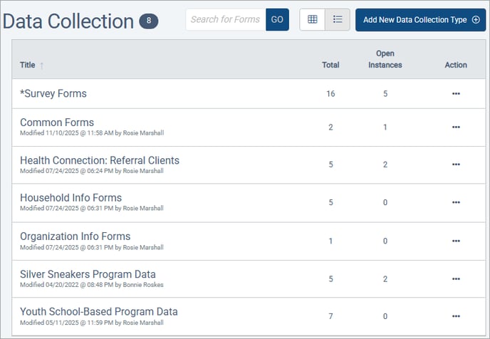The image size is (490, 339).
Task: Open actions menu for Common Forms
Action: [x=456, y=127]
